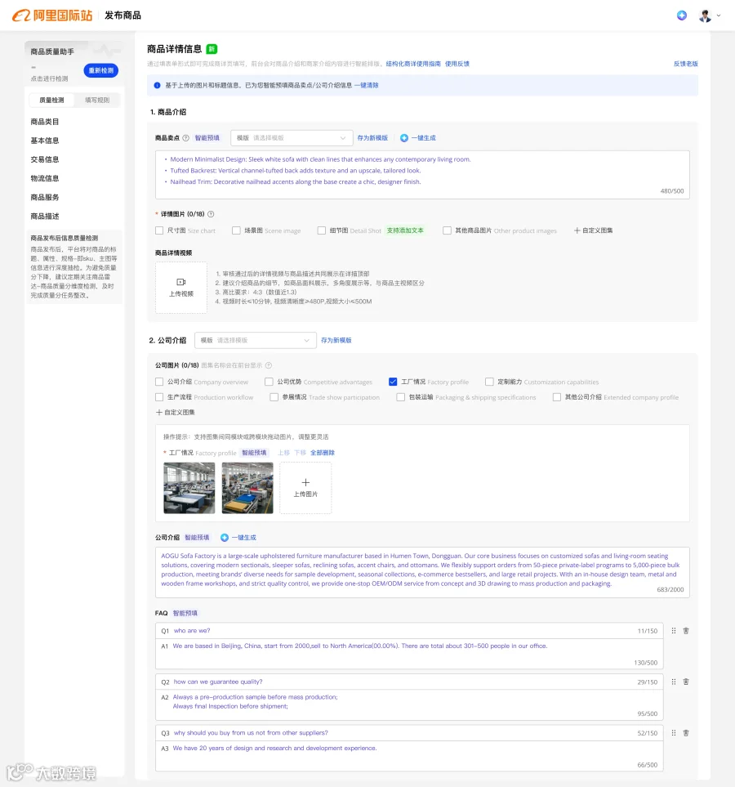Delete FAQ Q1 with the trash icon

click(686, 631)
